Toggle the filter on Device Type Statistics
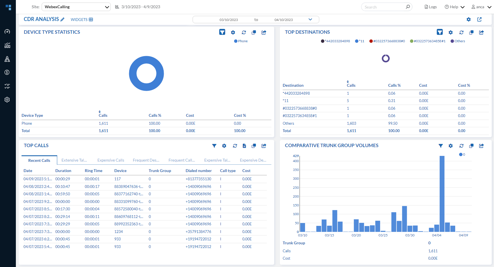Viewport: 494px width, 267px height. [222, 32]
